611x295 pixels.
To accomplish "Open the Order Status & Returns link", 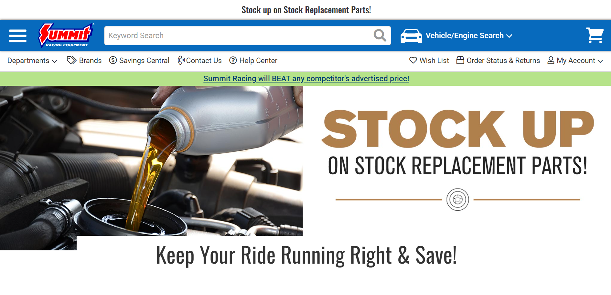I will tap(503, 60).
